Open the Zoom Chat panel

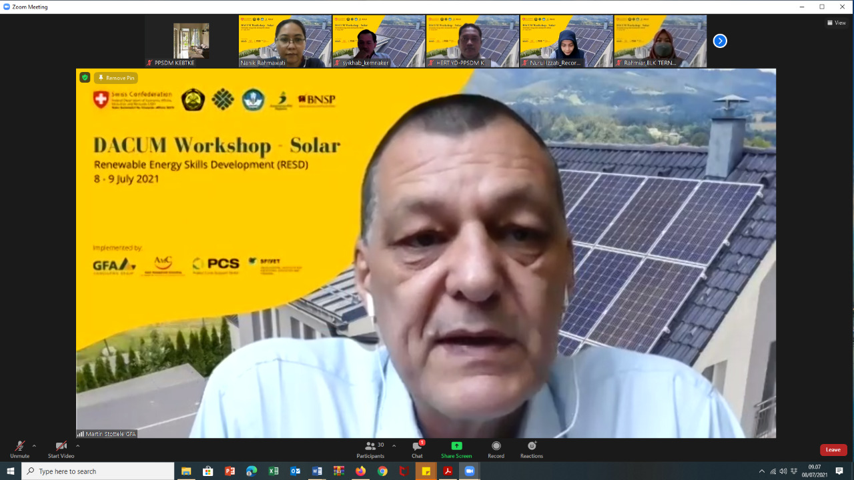416,448
